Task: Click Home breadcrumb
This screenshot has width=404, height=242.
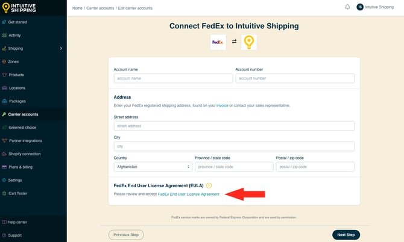Action: pos(77,8)
